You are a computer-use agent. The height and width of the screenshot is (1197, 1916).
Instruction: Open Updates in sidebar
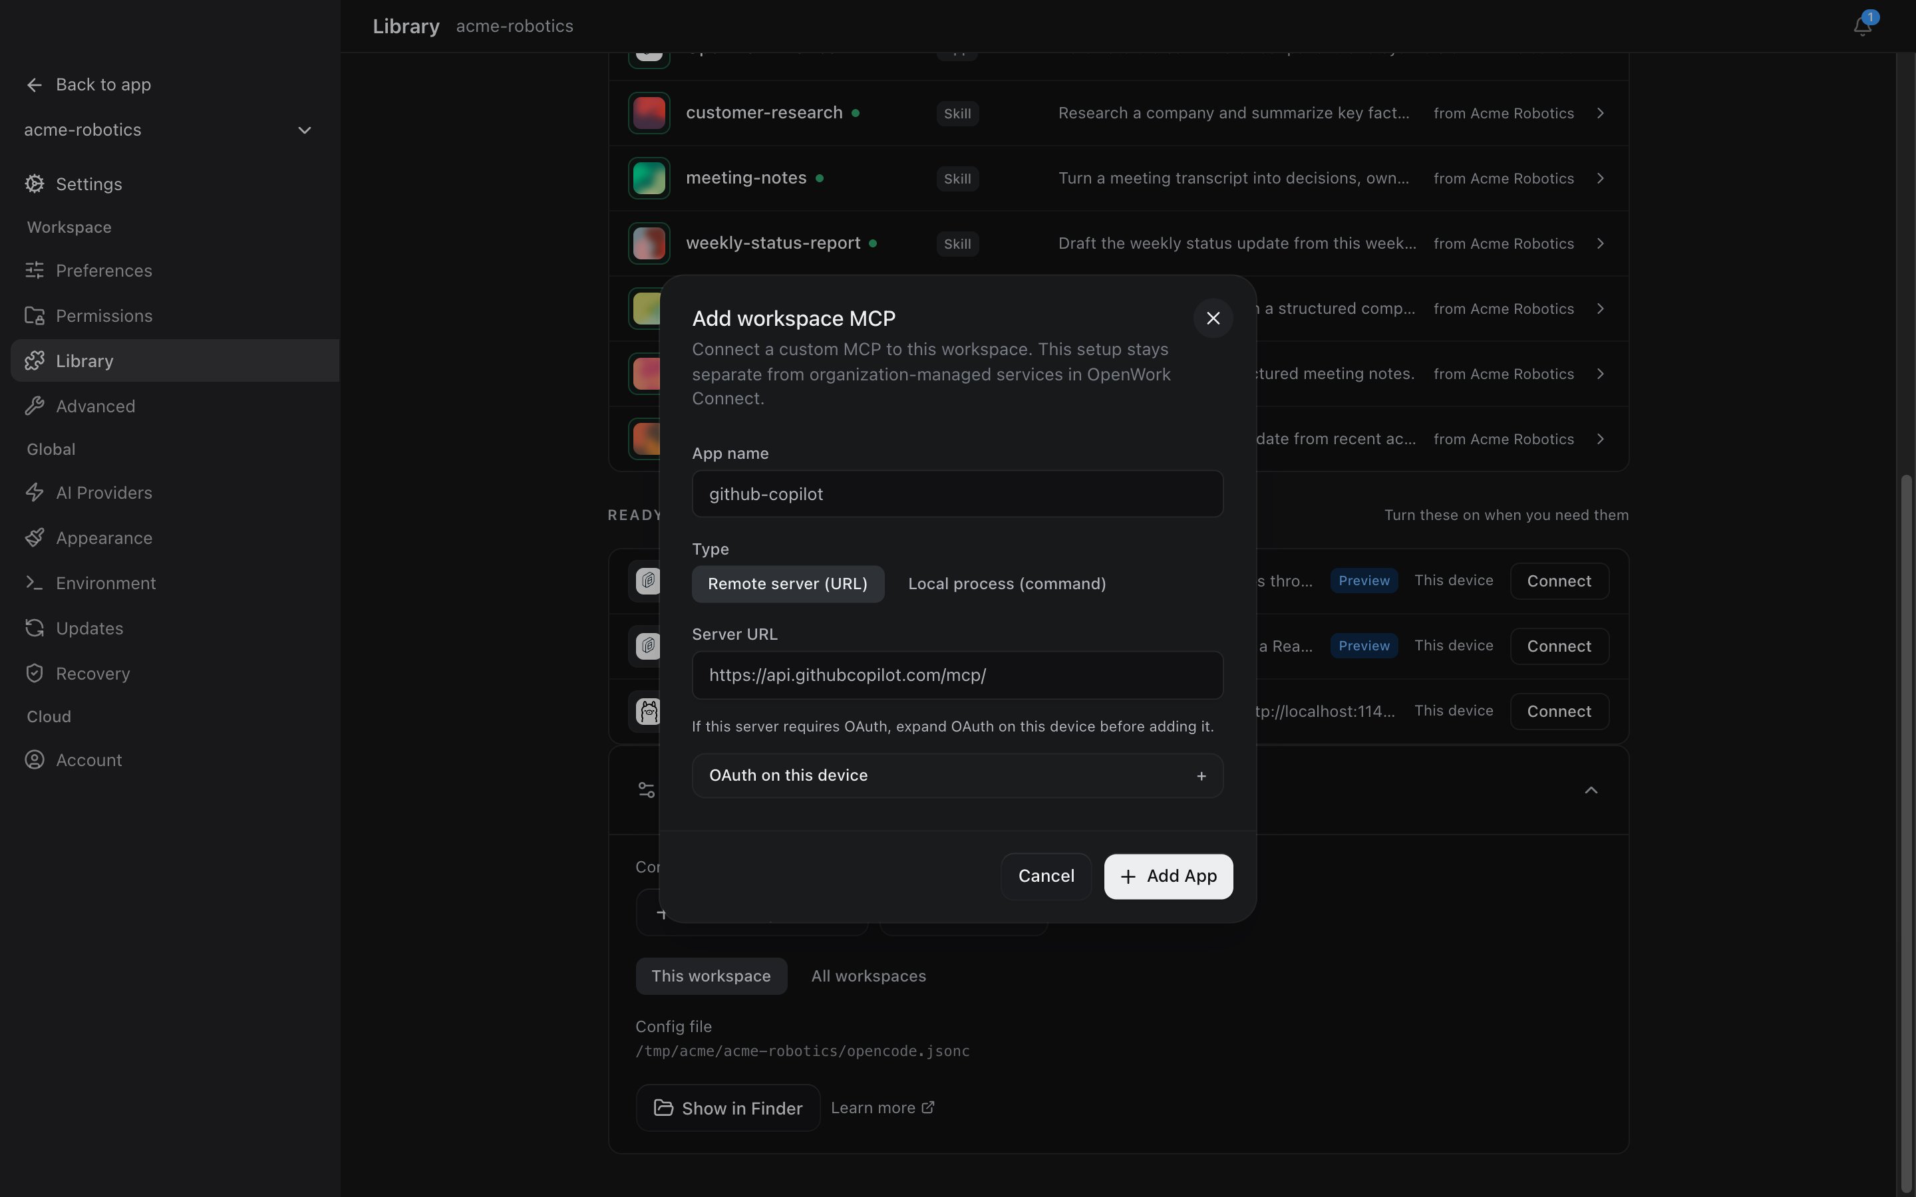[x=175, y=628]
